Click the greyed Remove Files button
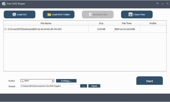 point(98,14)
